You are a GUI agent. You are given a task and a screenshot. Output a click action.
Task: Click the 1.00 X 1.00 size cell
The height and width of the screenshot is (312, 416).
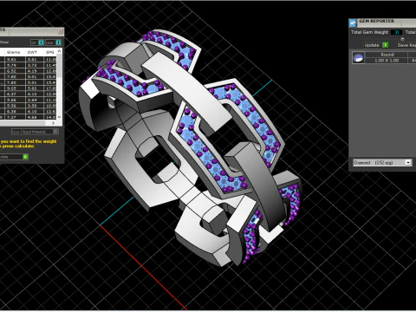click(387, 61)
